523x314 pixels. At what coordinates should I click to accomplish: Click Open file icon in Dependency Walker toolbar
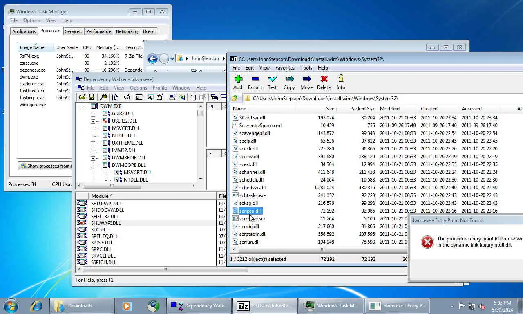82,97
